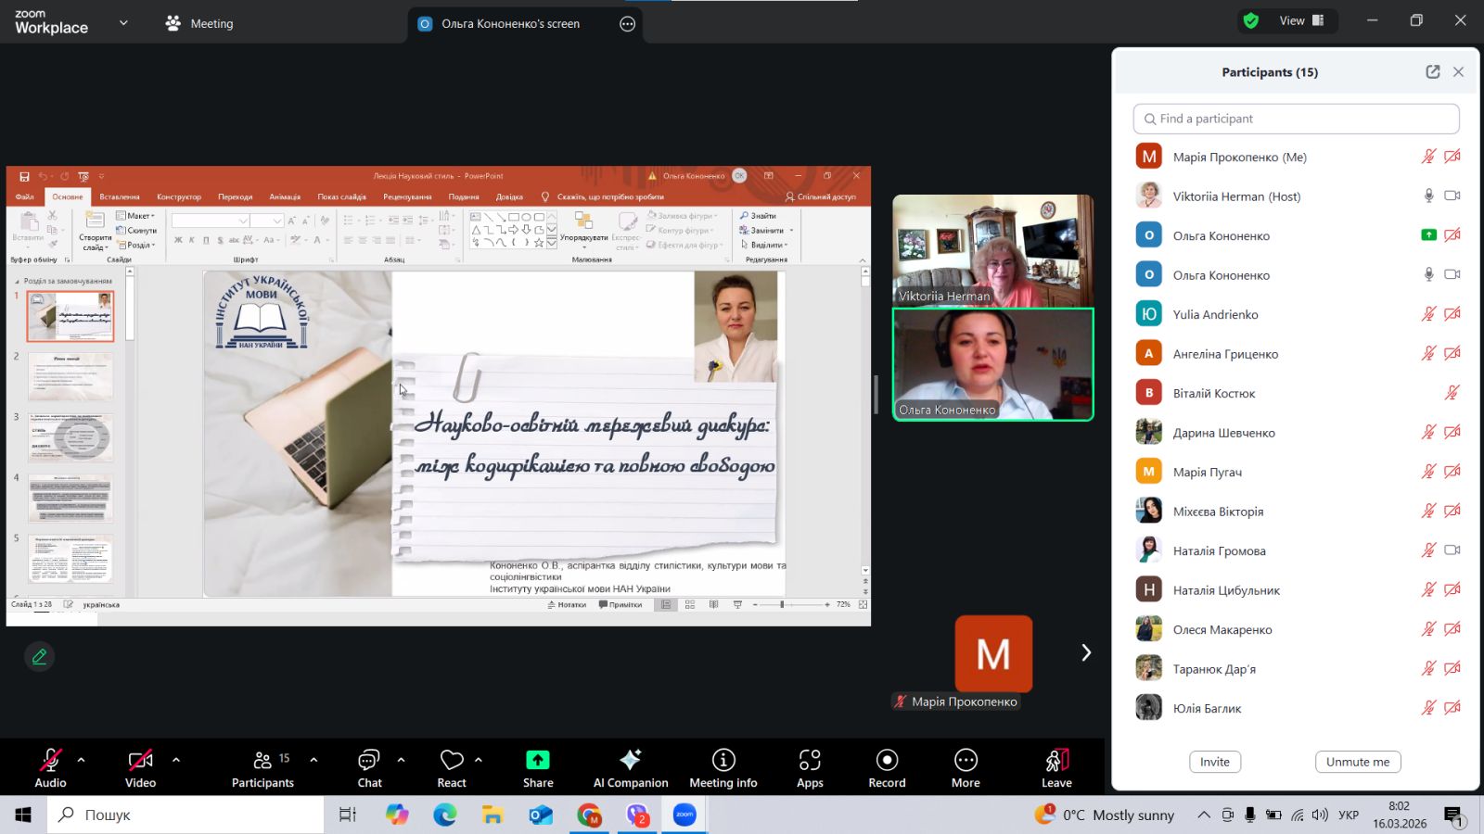Viewport: 1484px width, 834px height.
Task: Turn on camera with Video button
Action: click(x=140, y=767)
